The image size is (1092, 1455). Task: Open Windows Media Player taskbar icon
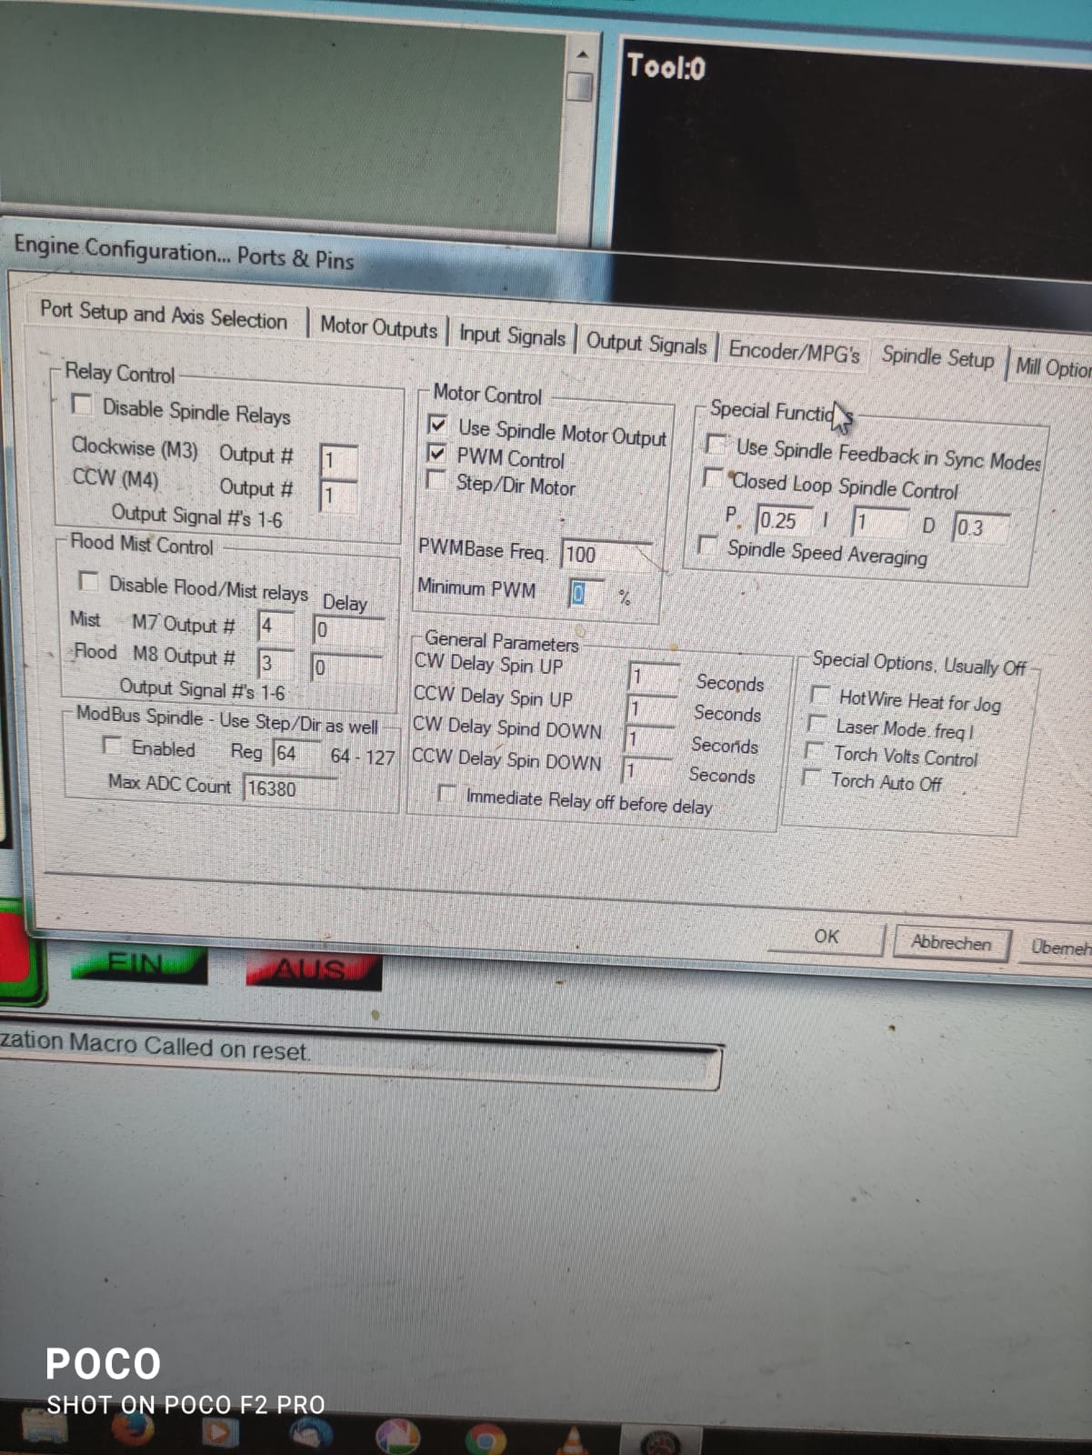coord(218,1432)
